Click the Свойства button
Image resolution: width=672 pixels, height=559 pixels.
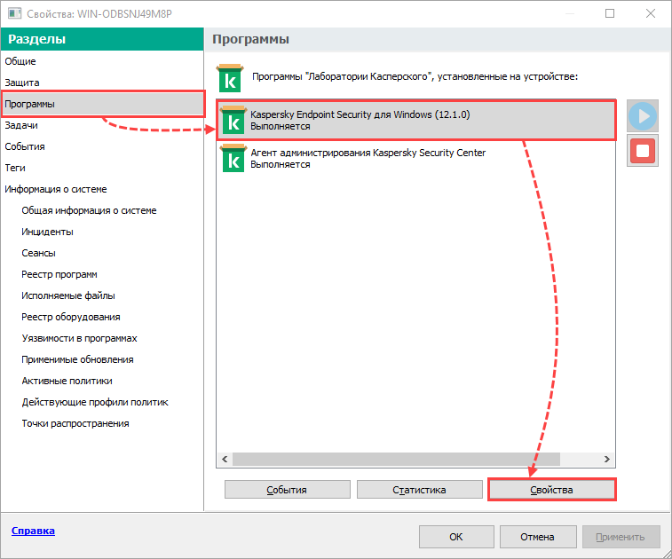551,490
